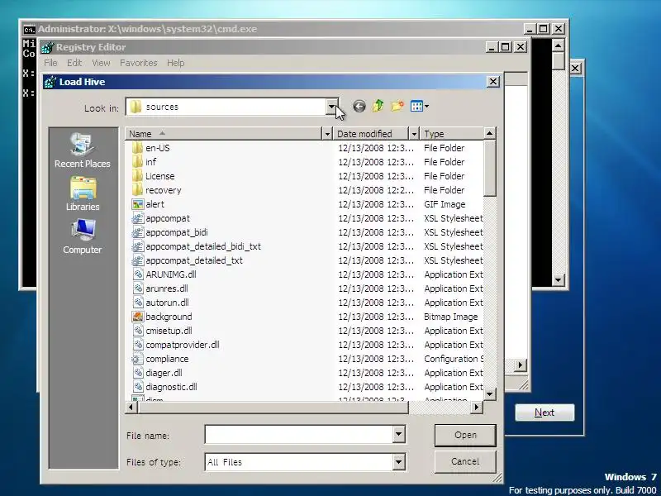Click the Cancel button
The width and height of the screenshot is (661, 496).
465,462
